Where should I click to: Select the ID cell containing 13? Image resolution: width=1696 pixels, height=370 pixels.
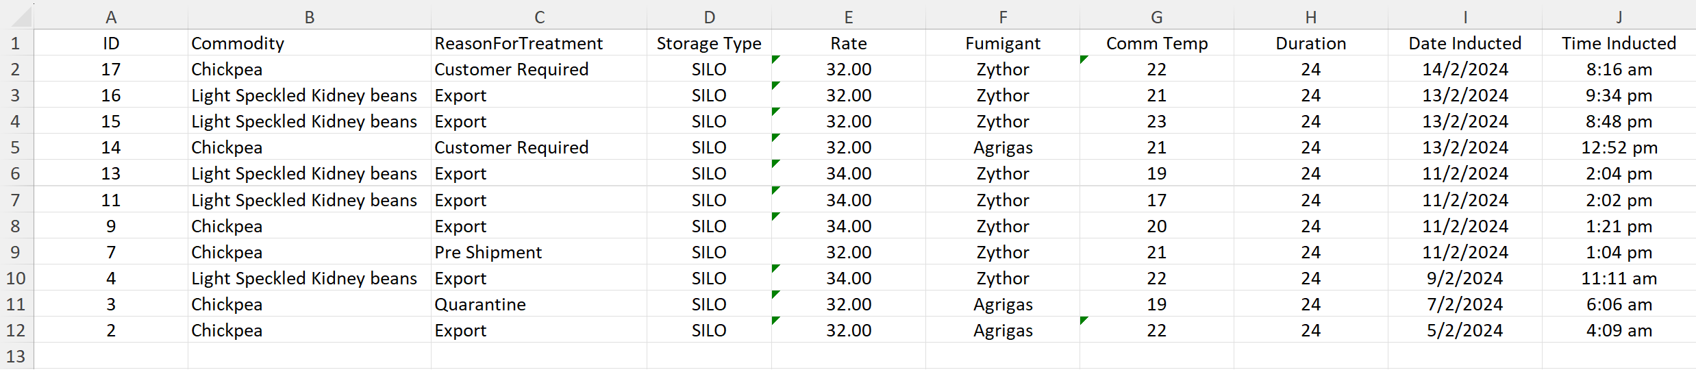[111, 173]
